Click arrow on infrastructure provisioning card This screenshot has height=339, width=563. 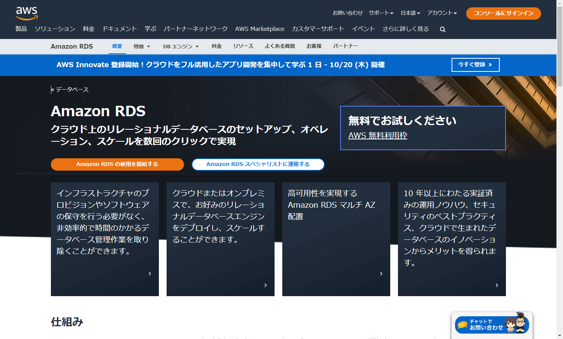[x=150, y=274]
